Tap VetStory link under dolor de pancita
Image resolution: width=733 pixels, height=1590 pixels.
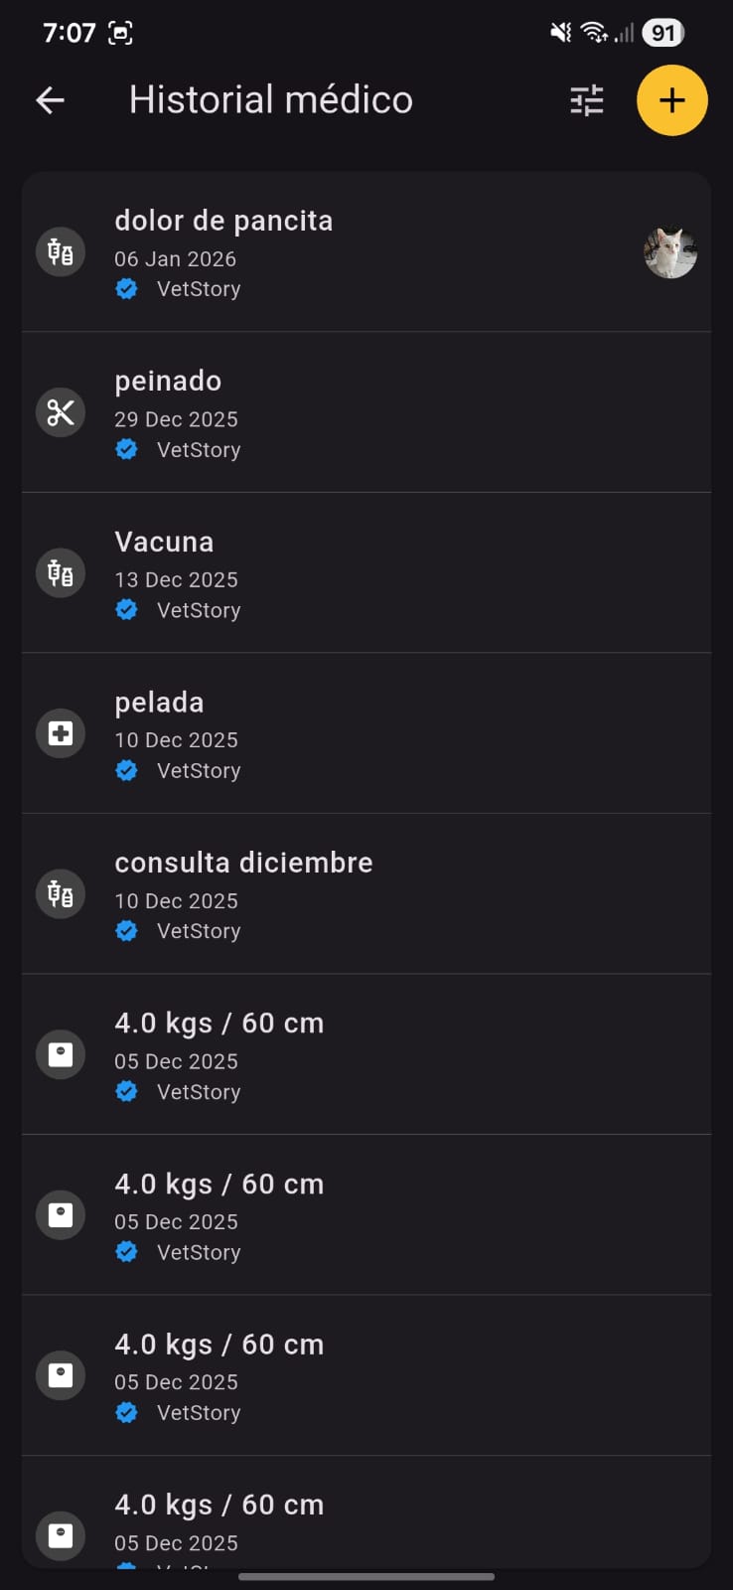199,289
